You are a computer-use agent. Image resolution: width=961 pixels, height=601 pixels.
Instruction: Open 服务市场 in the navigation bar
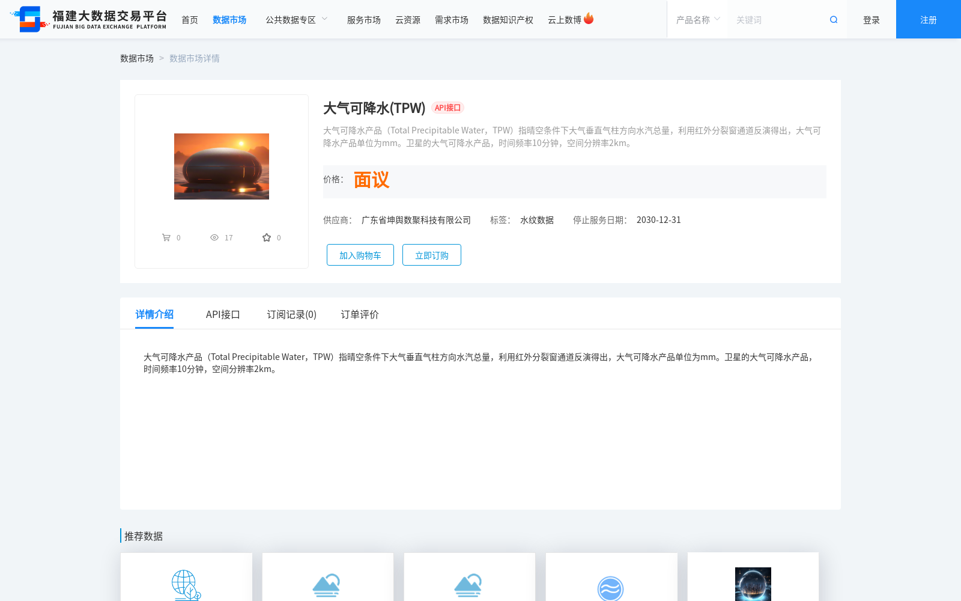364,20
